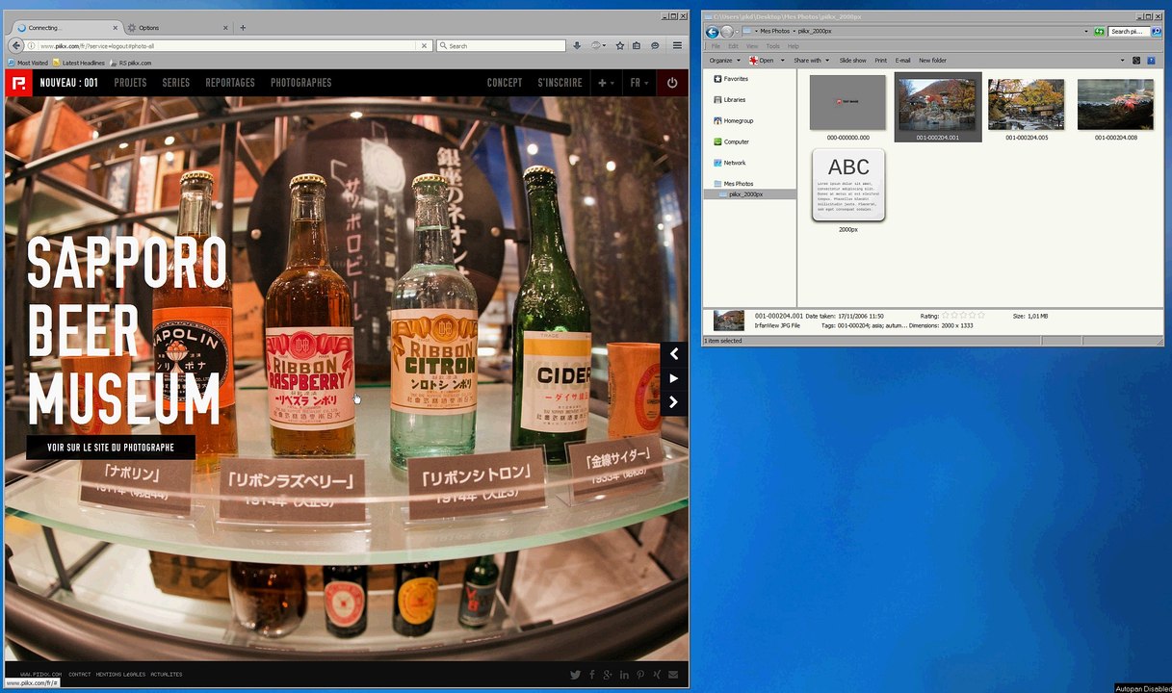This screenshot has width=1172, height=693.
Task: Toggle the Explorer preview pane icon
Action: click(1136, 61)
